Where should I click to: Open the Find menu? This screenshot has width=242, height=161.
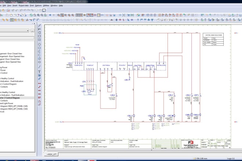tap(32, 5)
